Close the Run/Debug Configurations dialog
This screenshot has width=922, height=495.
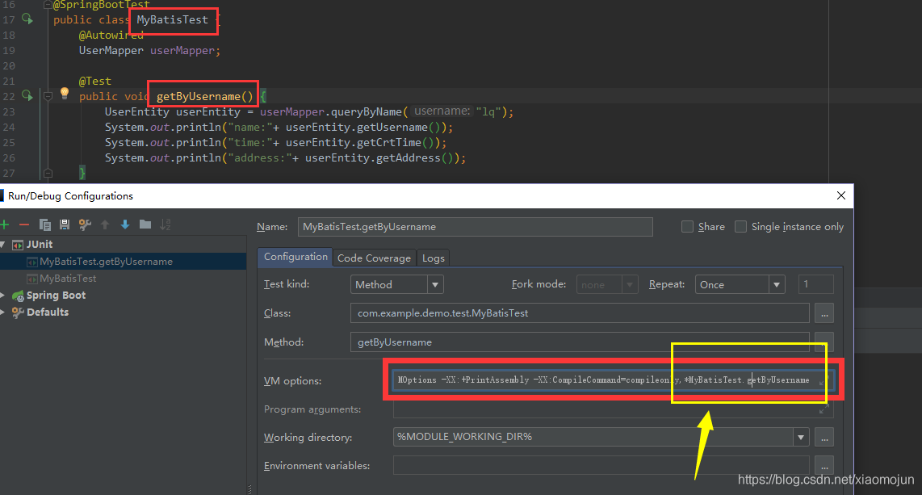click(840, 195)
